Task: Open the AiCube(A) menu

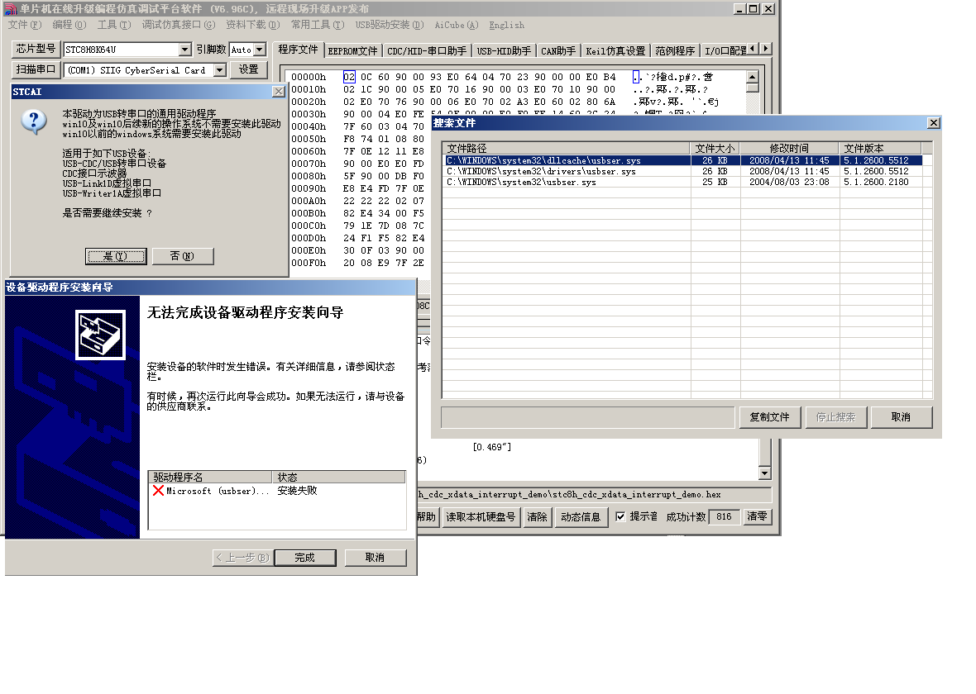Action: click(x=457, y=25)
